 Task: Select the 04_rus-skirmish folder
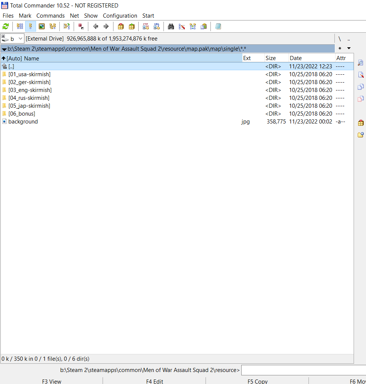coord(177,98)
